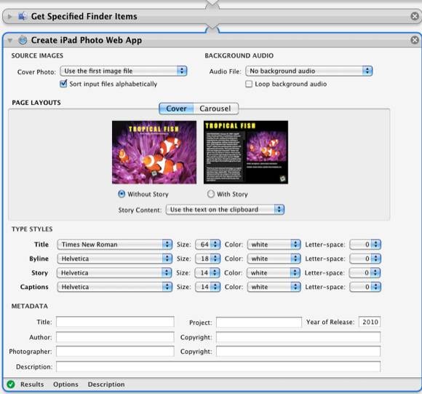422x394 pixels.
Task: Click the Year of Release field
Action: tap(370, 322)
